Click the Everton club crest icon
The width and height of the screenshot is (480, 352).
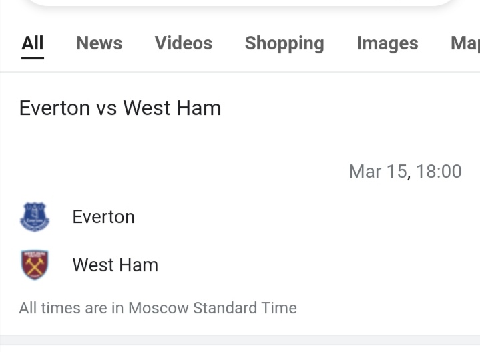tap(35, 217)
